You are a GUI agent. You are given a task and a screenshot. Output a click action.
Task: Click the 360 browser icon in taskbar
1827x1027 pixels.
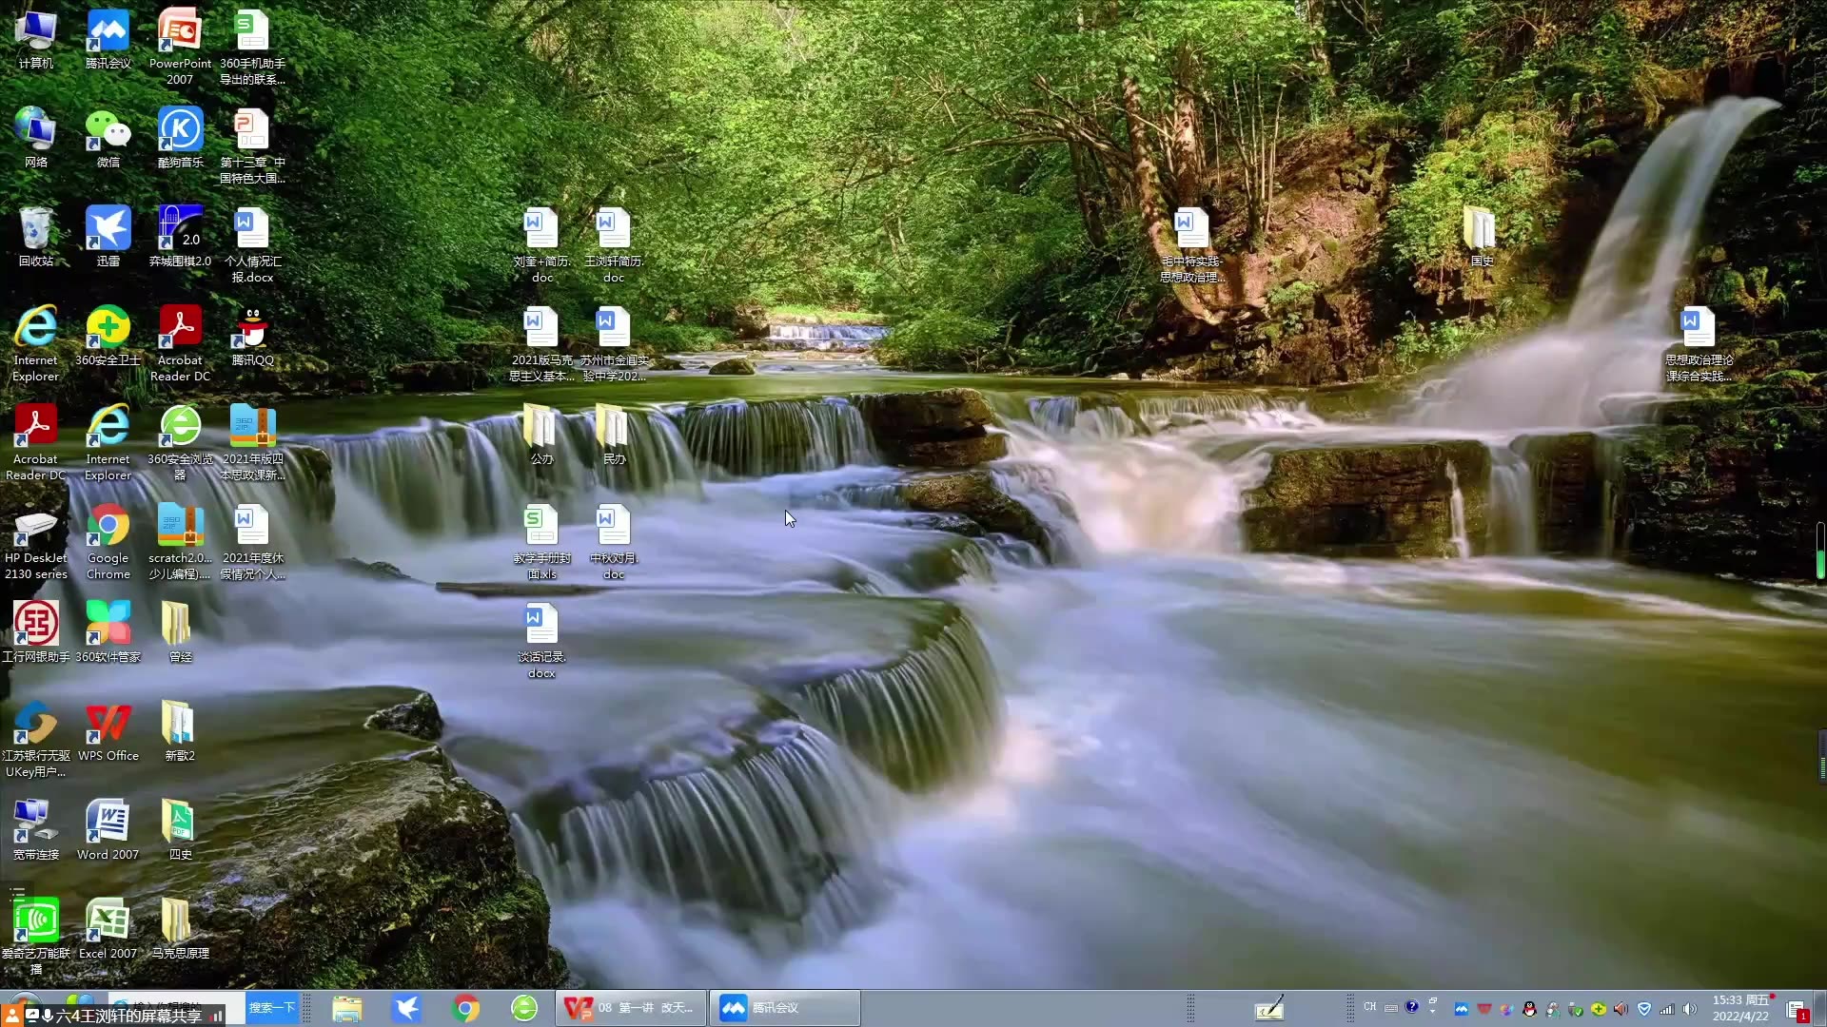[x=524, y=1008]
